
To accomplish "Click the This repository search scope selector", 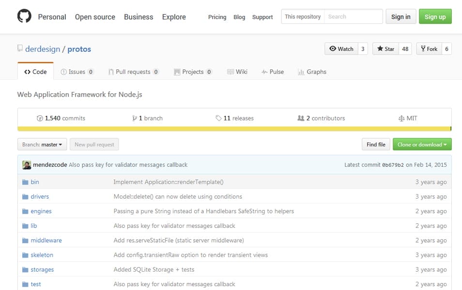I will pyautogui.click(x=303, y=17).
